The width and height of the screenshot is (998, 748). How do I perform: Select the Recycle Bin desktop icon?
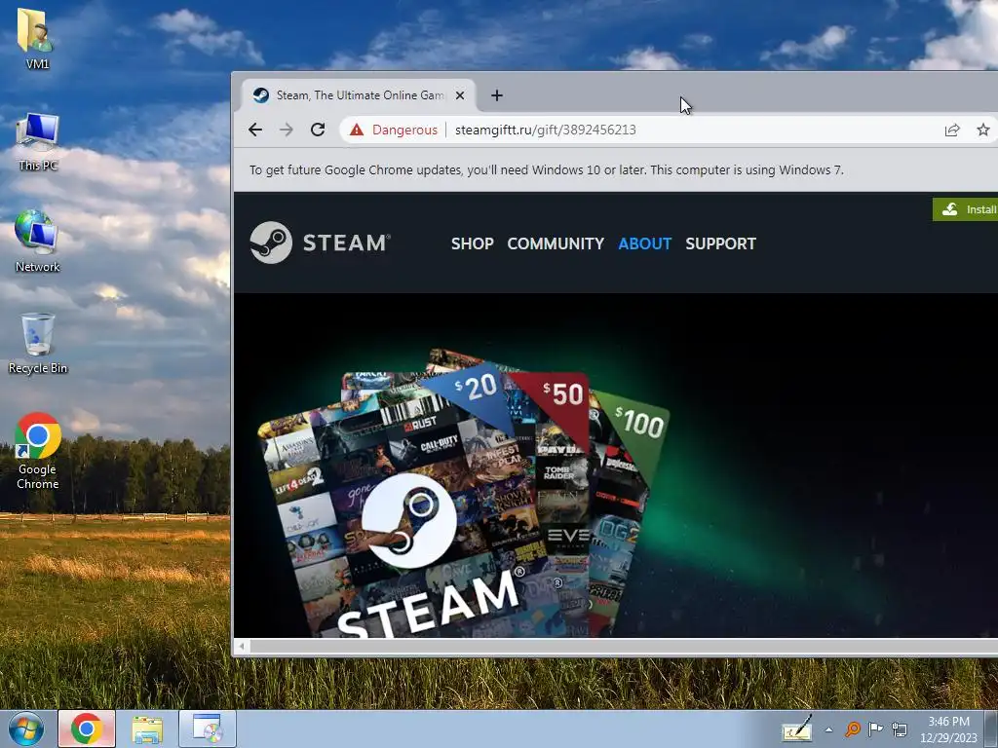point(37,342)
